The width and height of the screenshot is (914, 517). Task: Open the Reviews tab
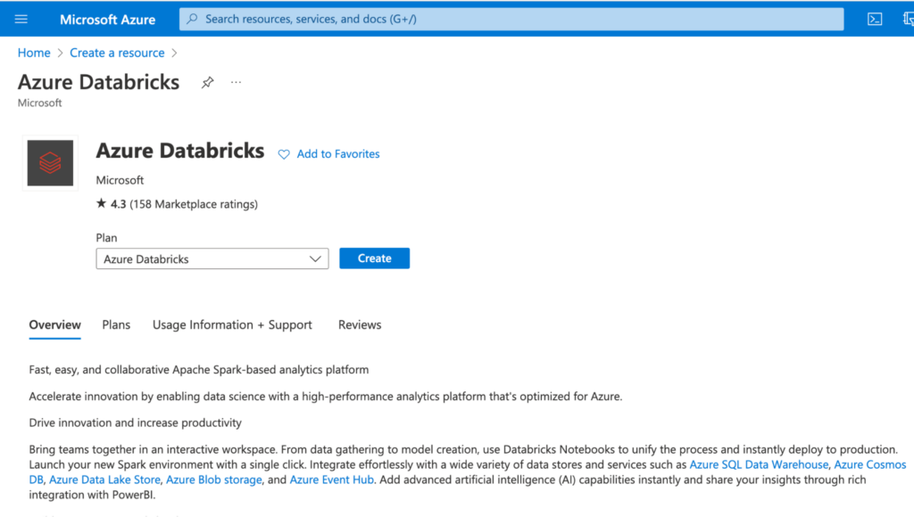360,324
